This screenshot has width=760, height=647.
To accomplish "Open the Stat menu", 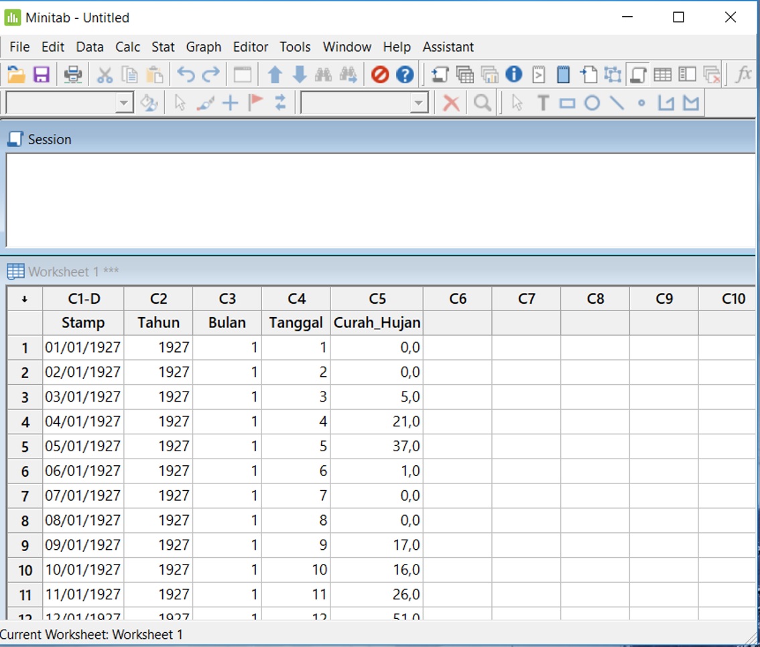I will [x=162, y=47].
